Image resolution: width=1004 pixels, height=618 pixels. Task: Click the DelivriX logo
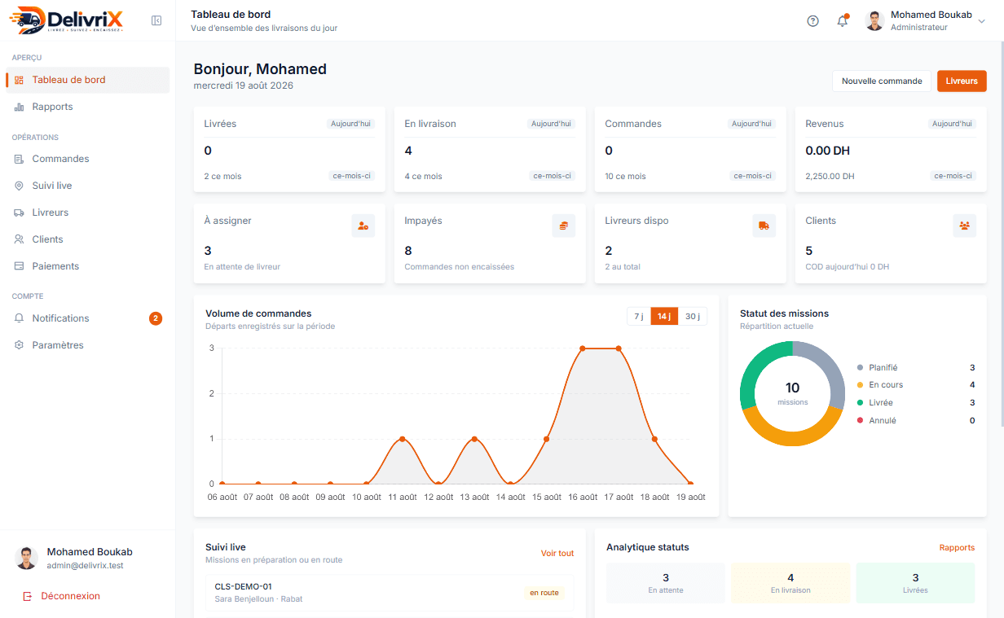(x=68, y=20)
